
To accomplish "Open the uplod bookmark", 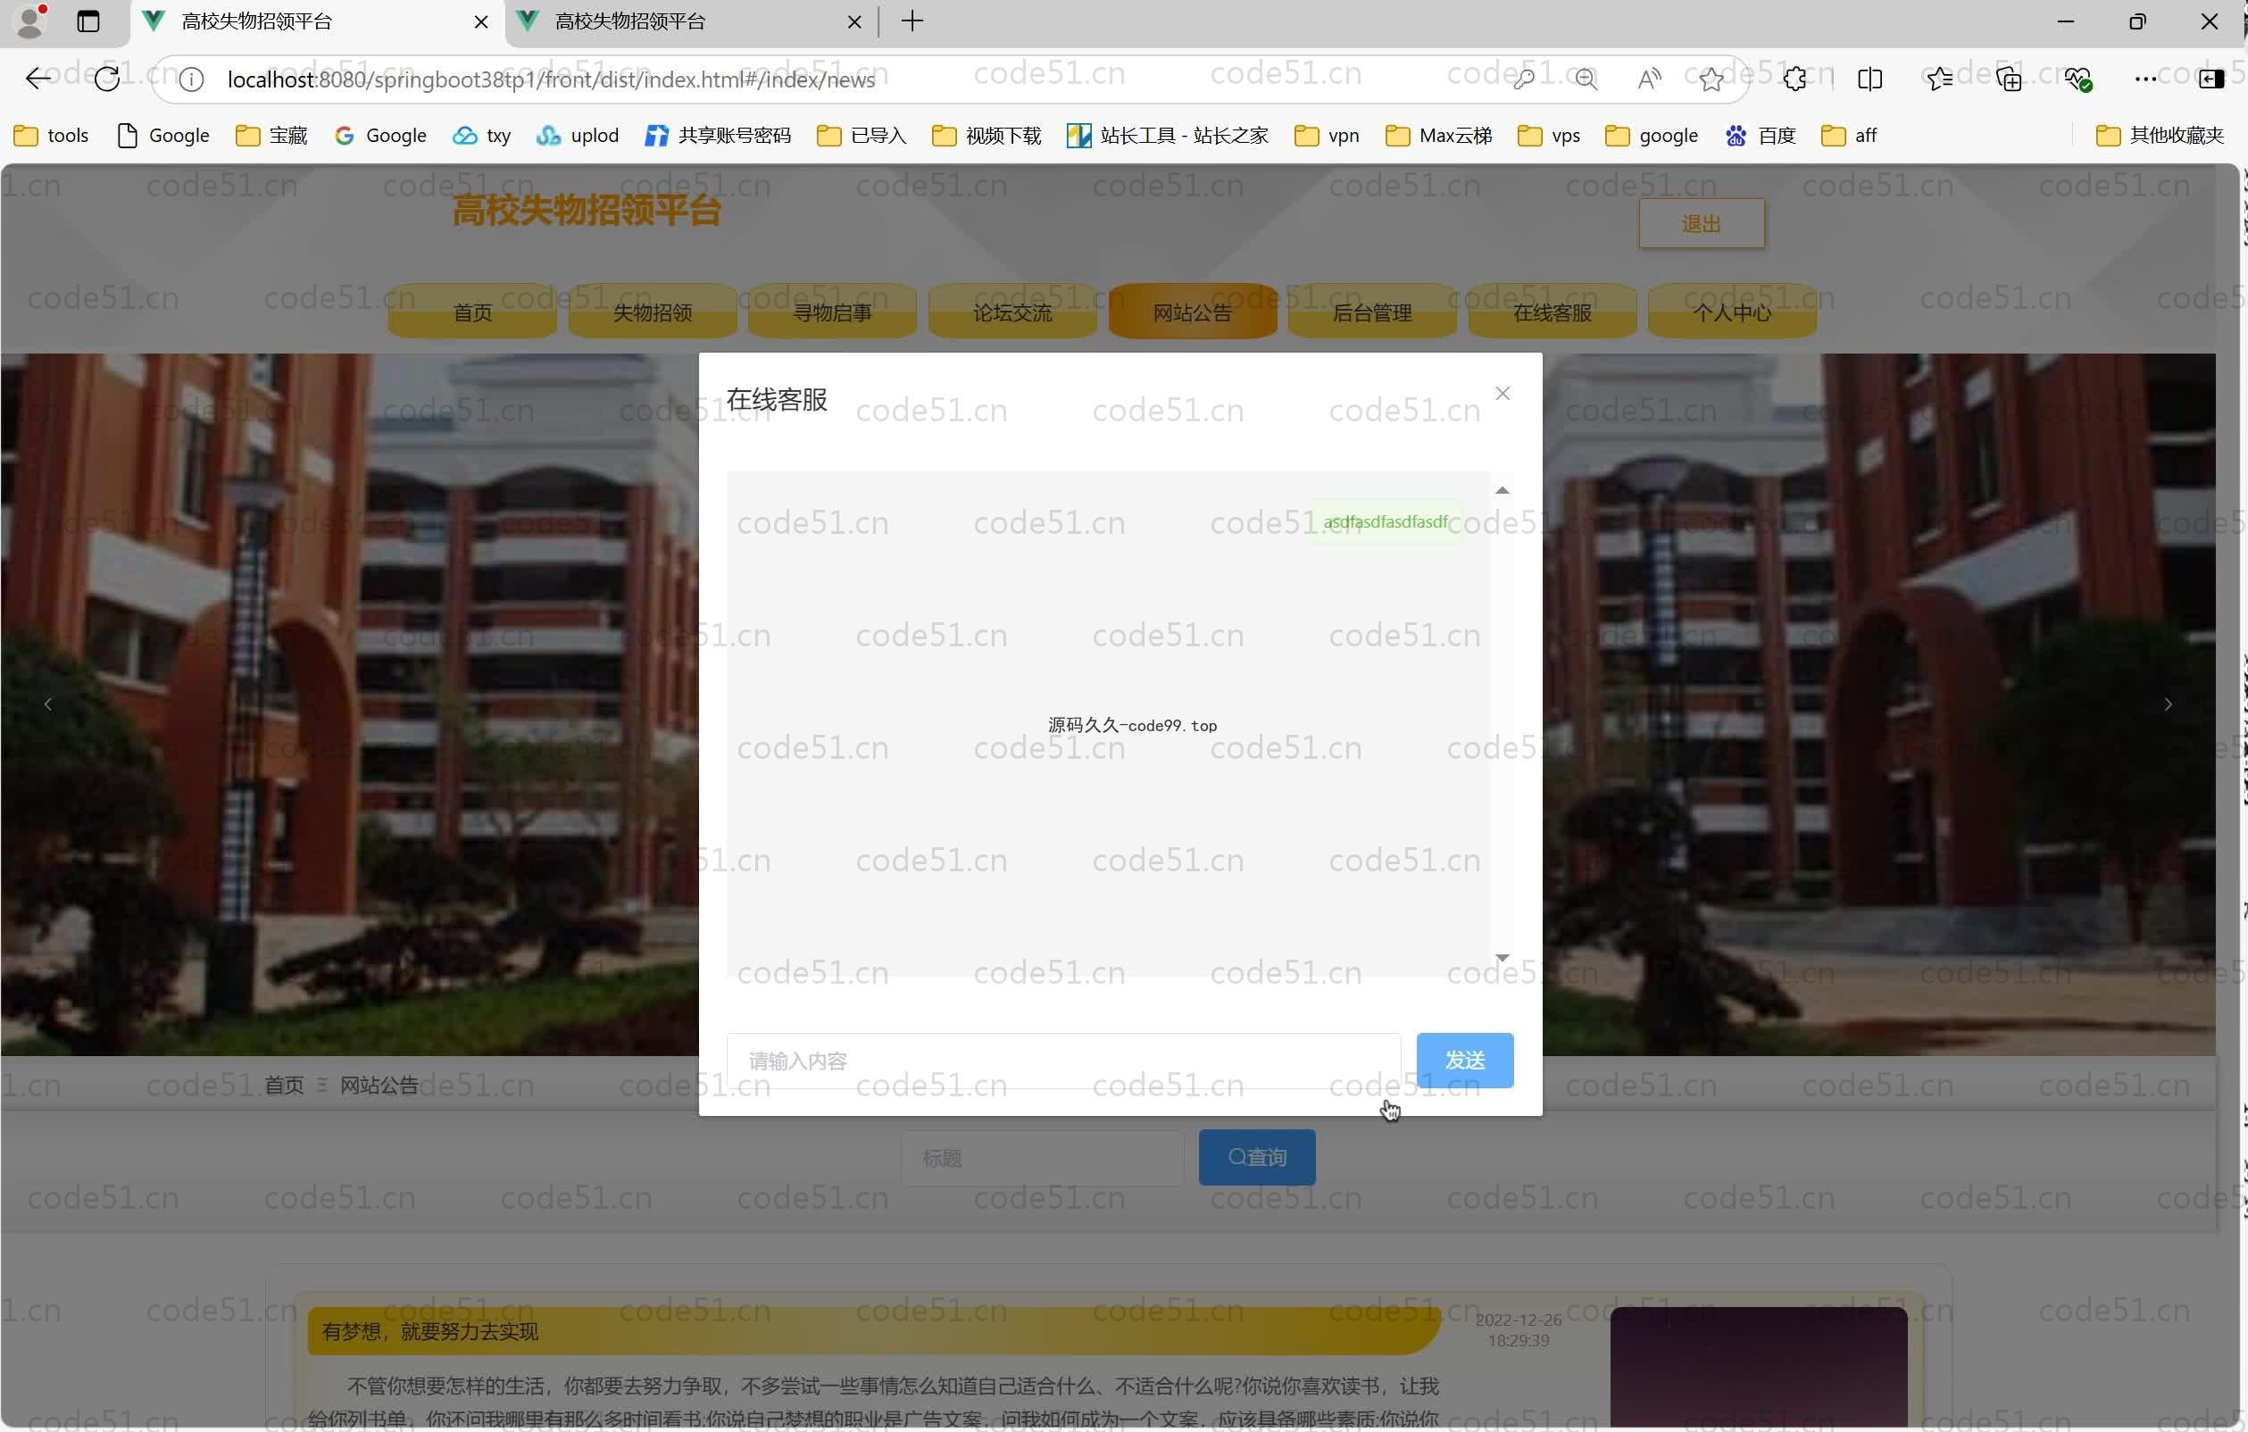I will (x=578, y=136).
